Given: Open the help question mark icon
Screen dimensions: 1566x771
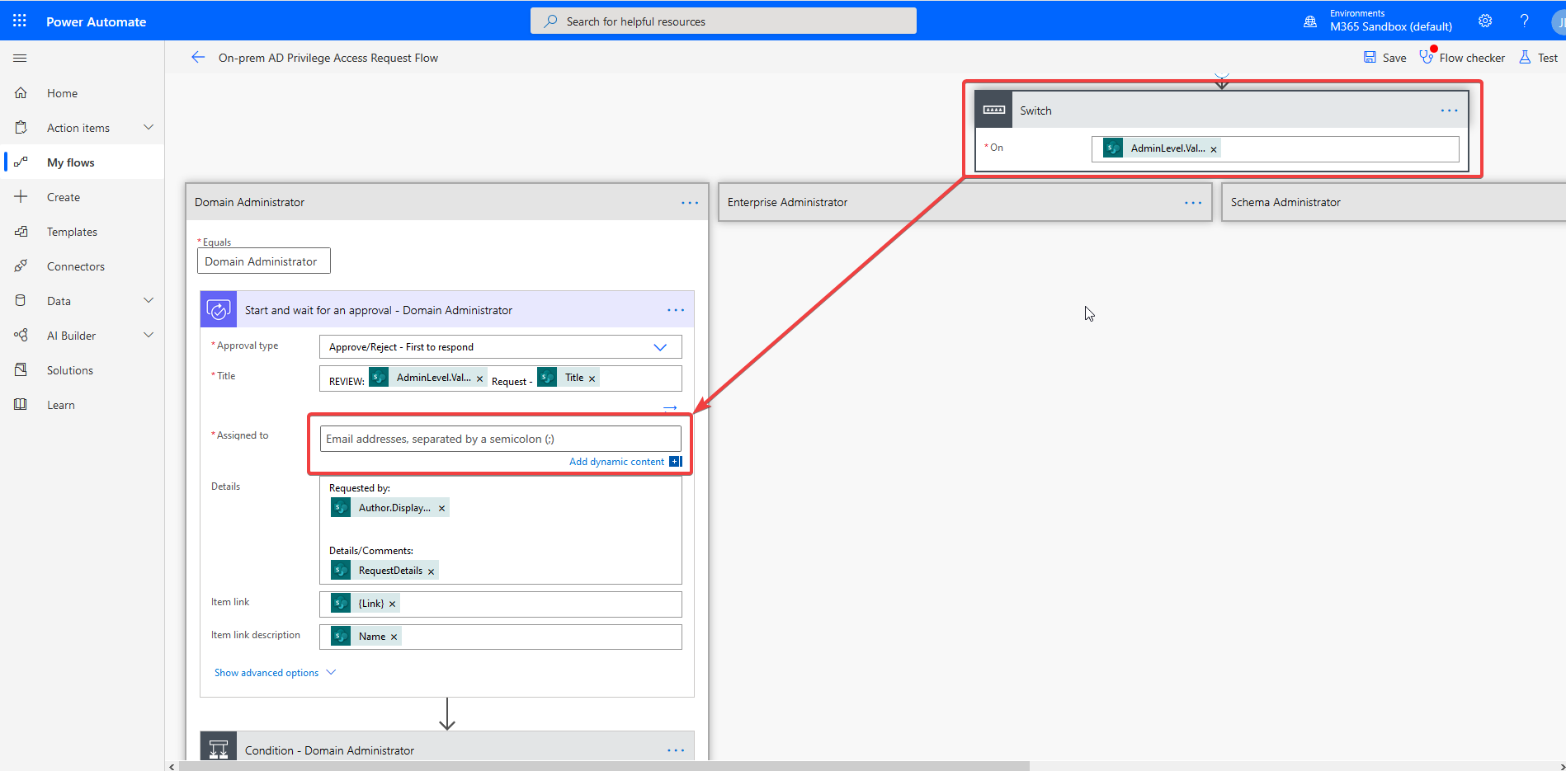Looking at the screenshot, I should click(1524, 21).
